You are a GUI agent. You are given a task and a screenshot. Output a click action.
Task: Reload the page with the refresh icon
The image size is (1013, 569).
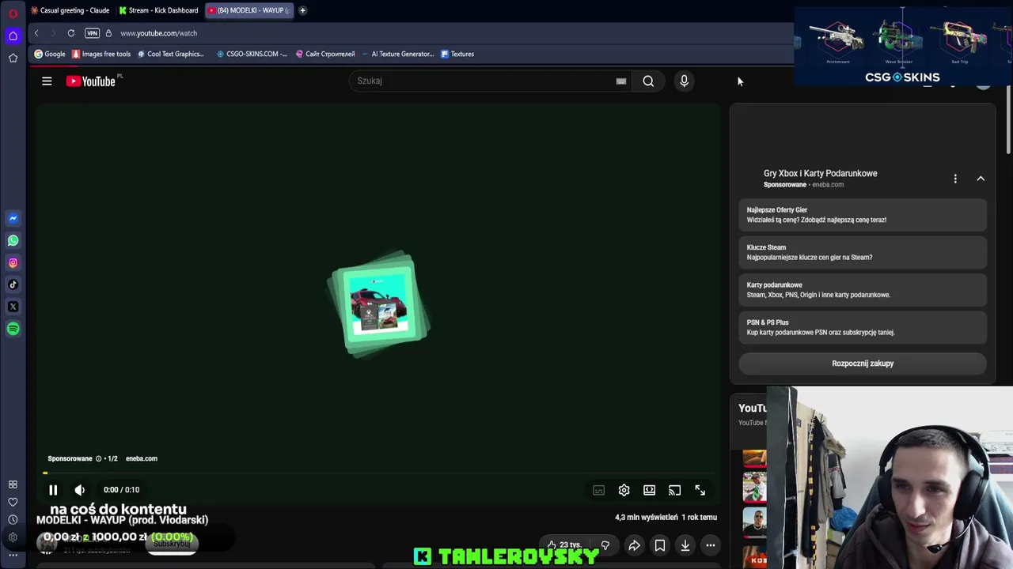[x=71, y=33]
